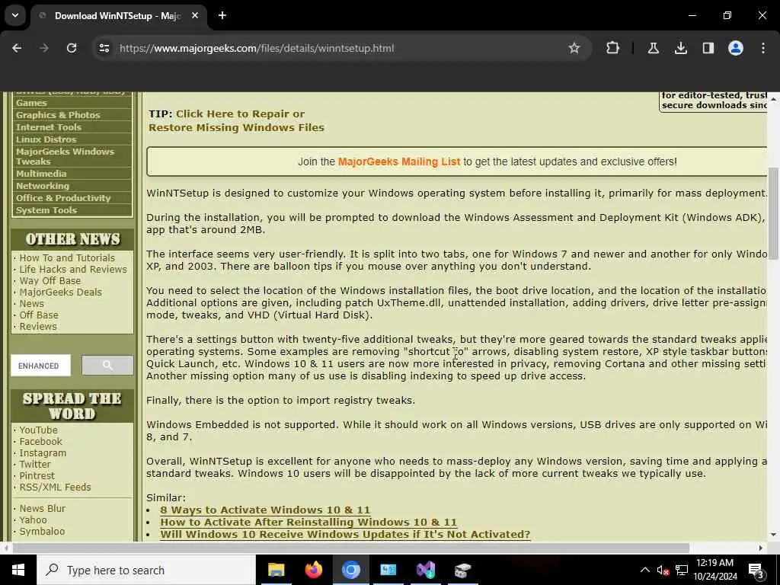Open the MajorGeeks Mailing List link

click(x=399, y=161)
